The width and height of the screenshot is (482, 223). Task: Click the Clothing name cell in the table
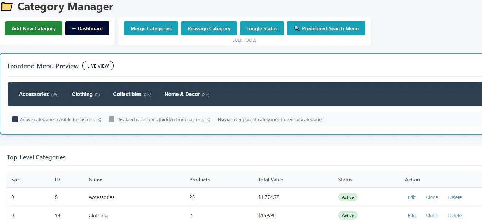(x=98, y=215)
